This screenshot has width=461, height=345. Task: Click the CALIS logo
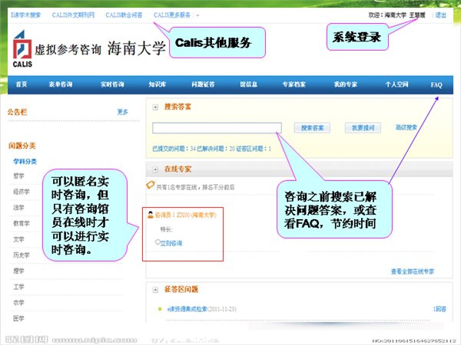click(22, 49)
